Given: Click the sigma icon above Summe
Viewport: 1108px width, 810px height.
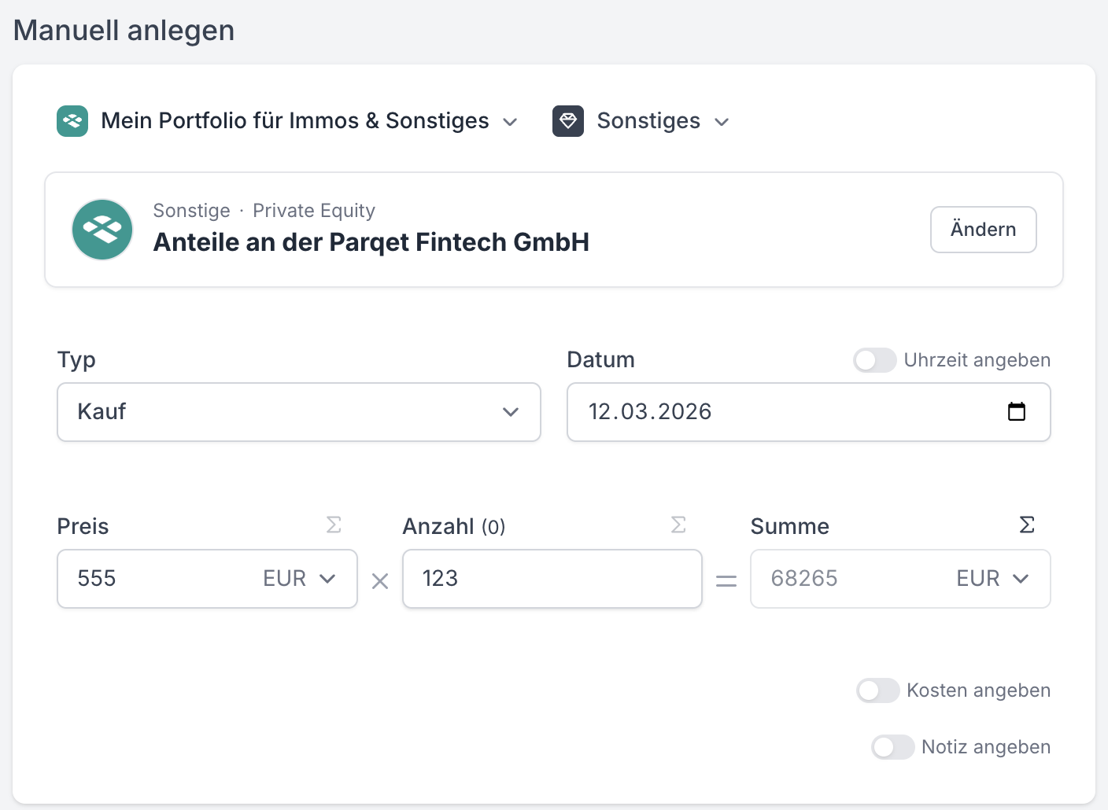Looking at the screenshot, I should tap(1027, 525).
